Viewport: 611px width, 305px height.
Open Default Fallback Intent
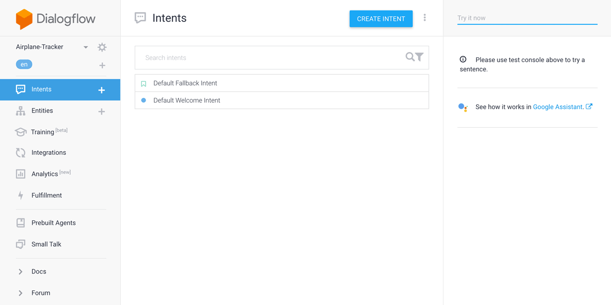click(282, 83)
